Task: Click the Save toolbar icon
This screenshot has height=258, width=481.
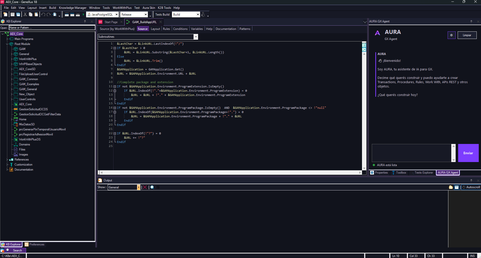Action: point(12,15)
